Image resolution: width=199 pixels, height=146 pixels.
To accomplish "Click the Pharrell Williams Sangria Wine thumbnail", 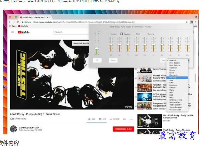I will pyautogui.click(x=145, y=78).
